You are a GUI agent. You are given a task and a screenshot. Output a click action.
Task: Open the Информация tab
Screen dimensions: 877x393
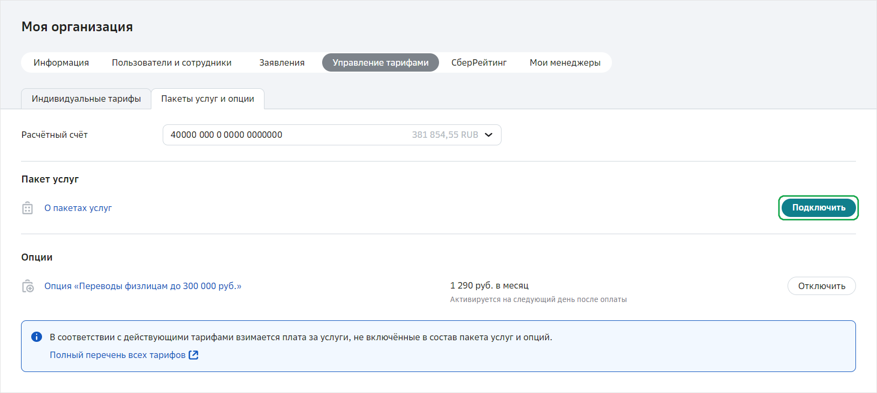coord(61,62)
